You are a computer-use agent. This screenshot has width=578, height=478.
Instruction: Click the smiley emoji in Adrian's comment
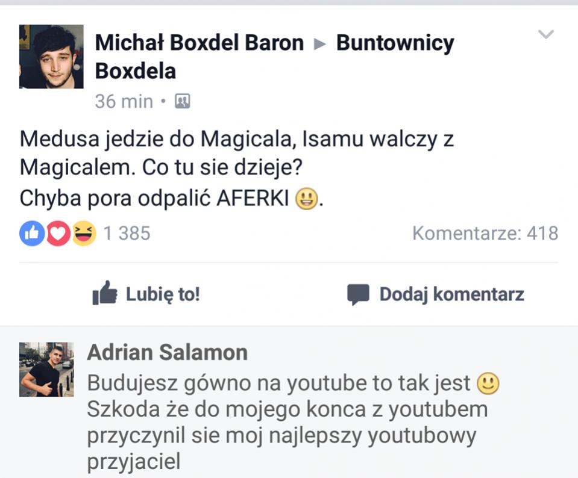point(488,383)
